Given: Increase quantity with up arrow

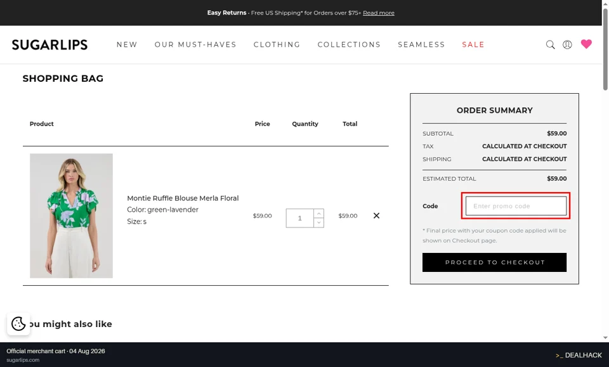Looking at the screenshot, I should [x=319, y=214].
